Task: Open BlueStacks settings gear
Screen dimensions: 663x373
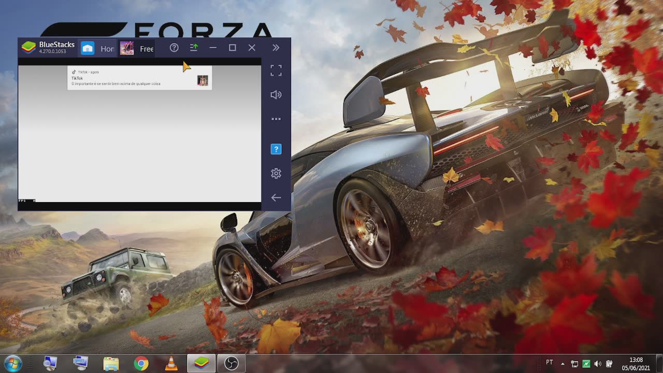Action: [x=276, y=174]
